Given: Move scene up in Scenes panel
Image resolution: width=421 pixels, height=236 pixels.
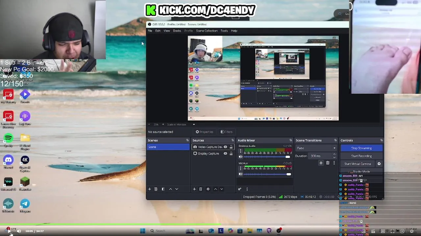Looking at the screenshot, I should 170,189.
